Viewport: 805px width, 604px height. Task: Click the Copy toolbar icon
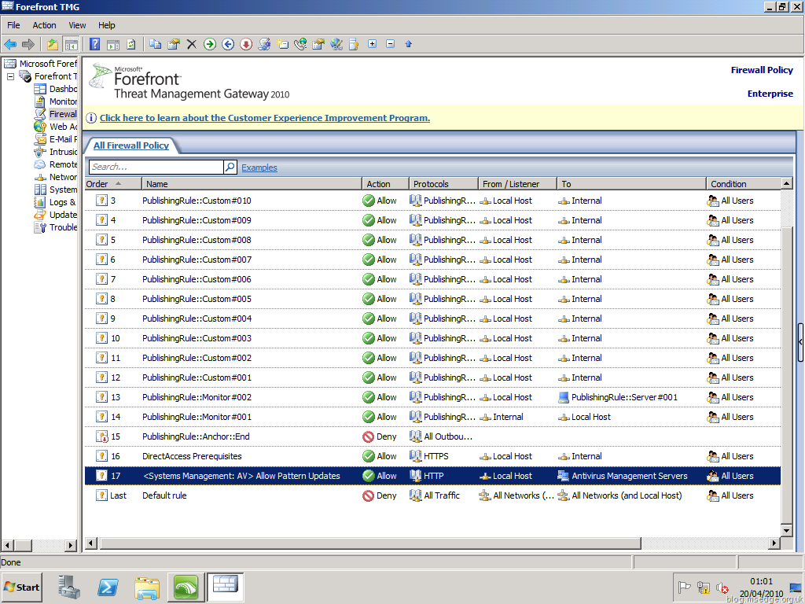(155, 44)
